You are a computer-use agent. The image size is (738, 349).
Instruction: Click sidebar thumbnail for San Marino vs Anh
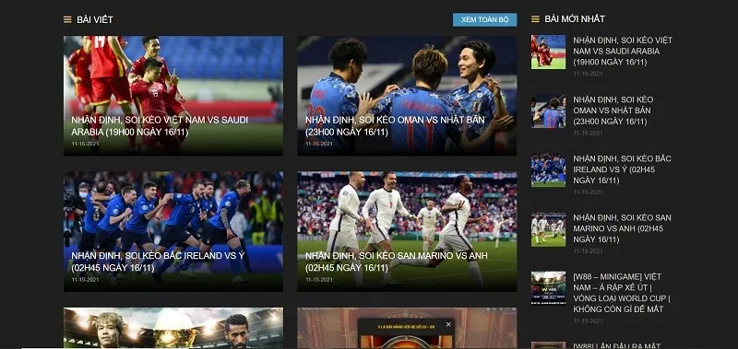(548, 229)
